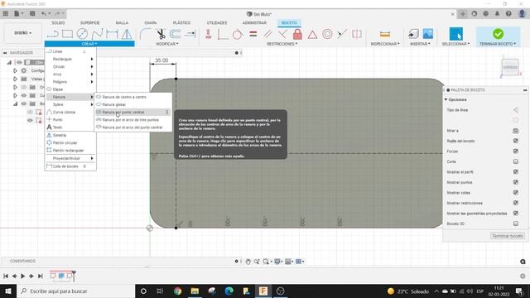Collapse the Opciones section in sketch palette
The image size is (530, 298).
(446, 99)
